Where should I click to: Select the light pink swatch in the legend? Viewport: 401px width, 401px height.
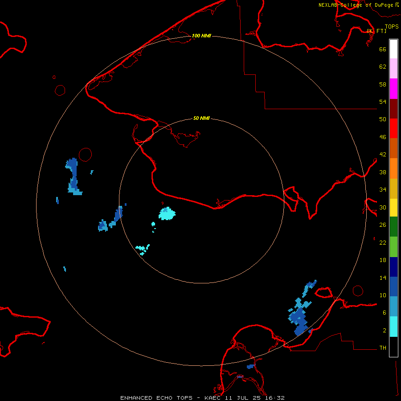click(x=393, y=68)
